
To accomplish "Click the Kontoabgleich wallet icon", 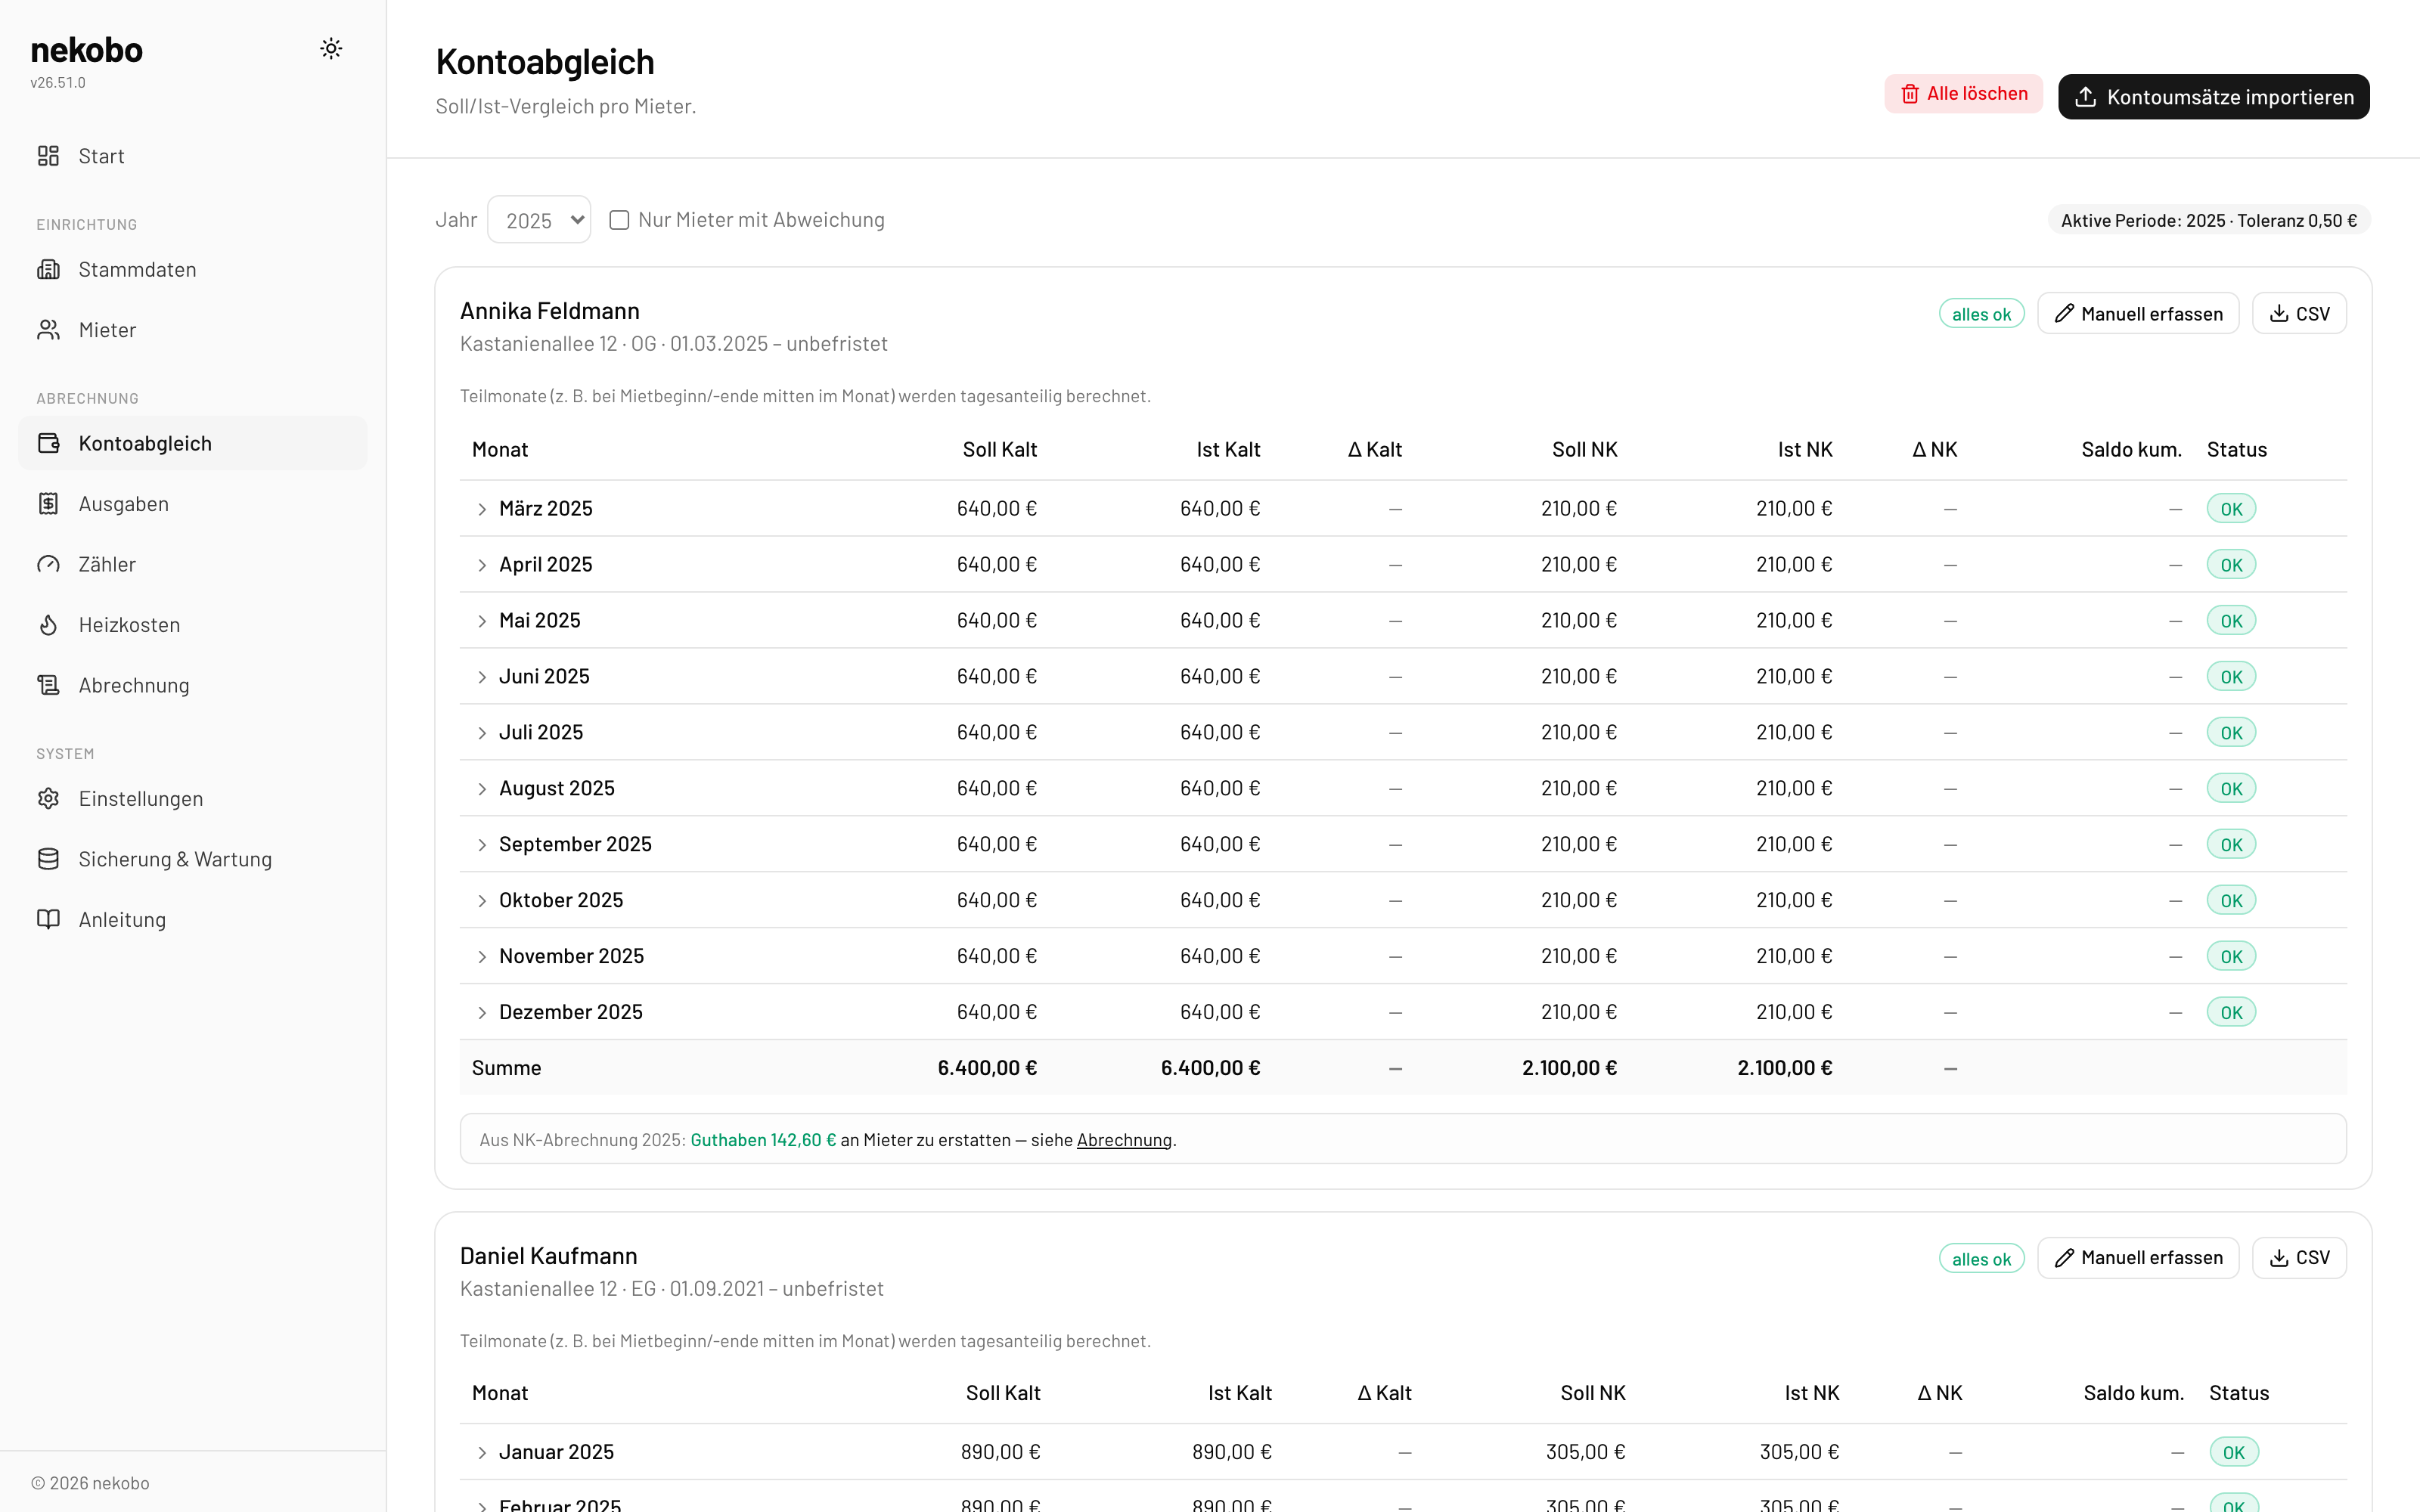I will [x=48, y=443].
